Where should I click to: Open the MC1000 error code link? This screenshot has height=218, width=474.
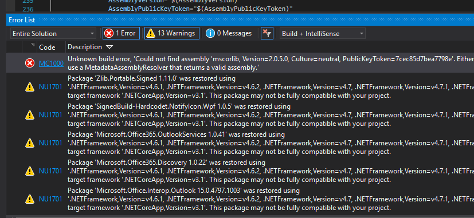[x=51, y=64]
